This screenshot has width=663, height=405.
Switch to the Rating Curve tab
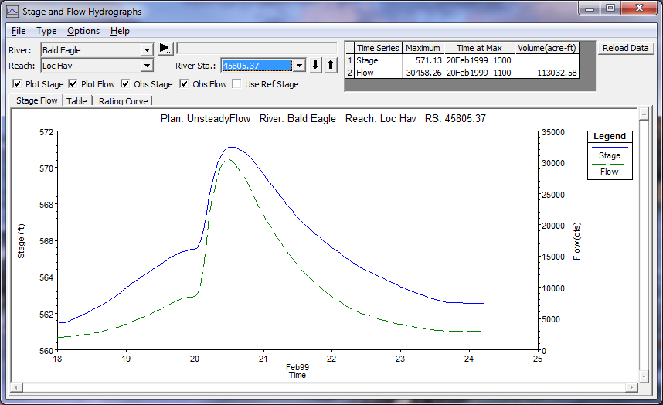(x=123, y=100)
